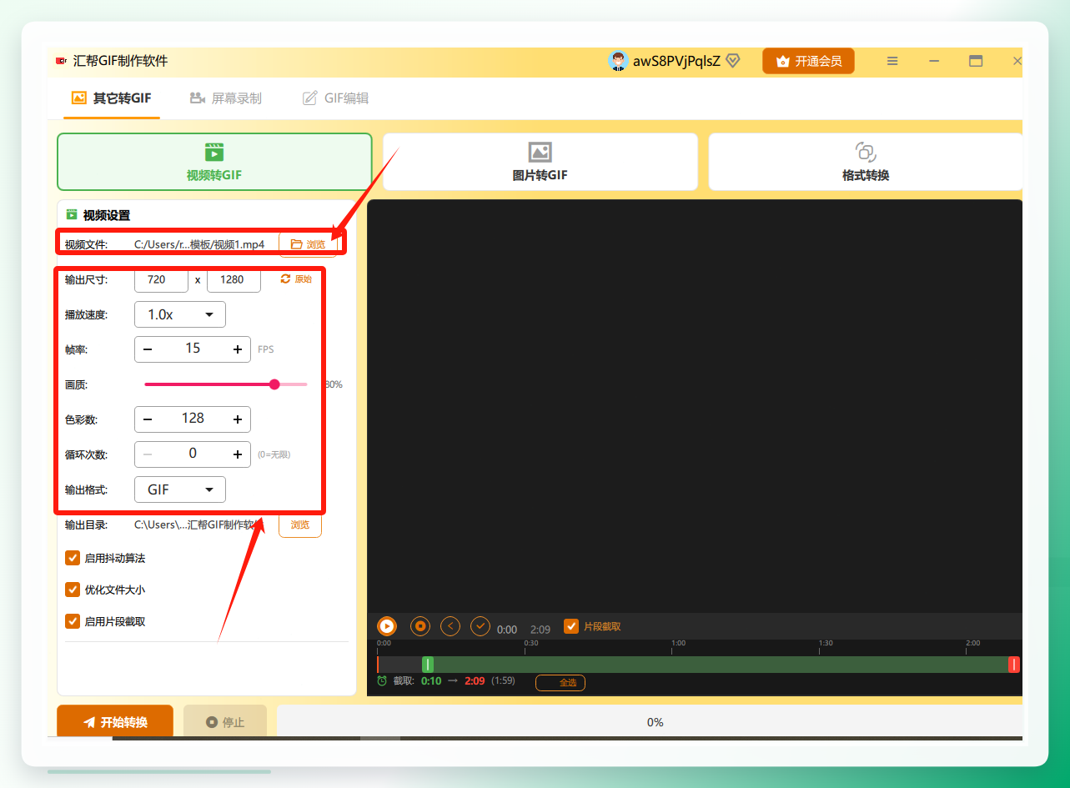Click 浏览 next to 视频文件

(308, 244)
